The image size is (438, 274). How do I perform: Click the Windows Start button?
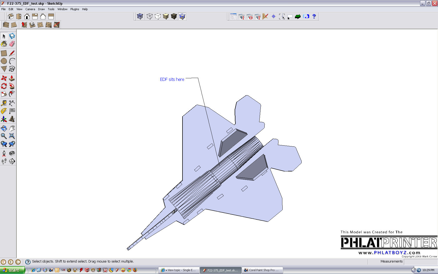(12, 270)
